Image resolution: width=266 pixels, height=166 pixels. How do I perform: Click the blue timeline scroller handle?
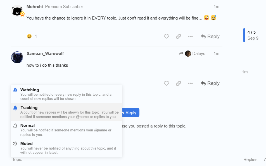pyautogui.click(x=244, y=35)
